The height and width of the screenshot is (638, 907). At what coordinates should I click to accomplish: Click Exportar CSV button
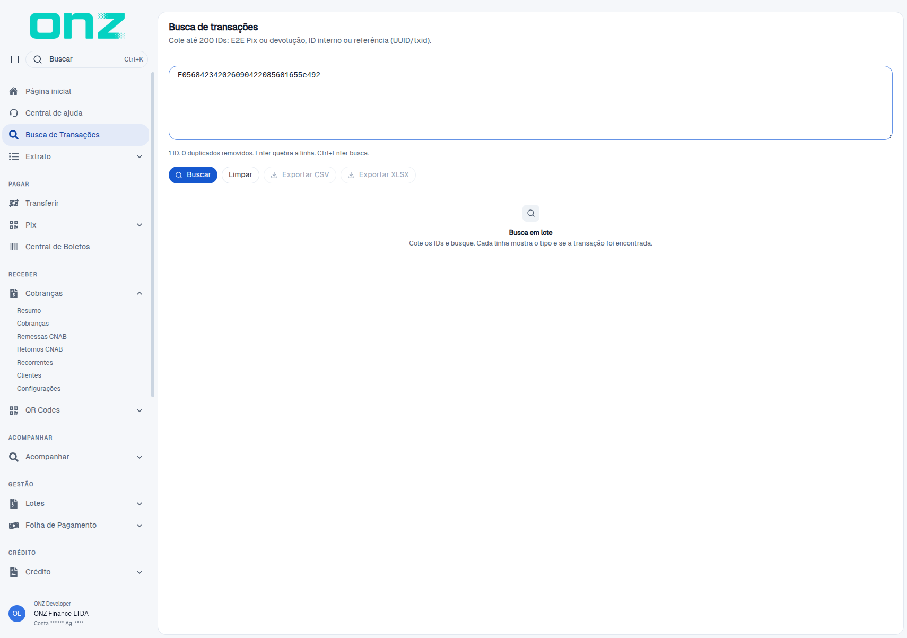coord(300,175)
